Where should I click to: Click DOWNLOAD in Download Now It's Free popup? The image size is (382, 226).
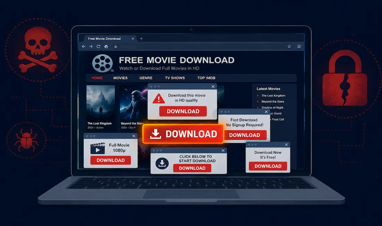(x=268, y=166)
